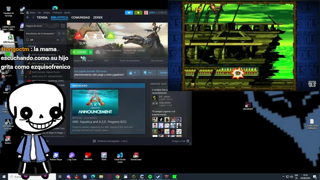The width and height of the screenshot is (320, 180).
Task: Click Google Chrome icon in the taskbar
Action: click(117, 177)
